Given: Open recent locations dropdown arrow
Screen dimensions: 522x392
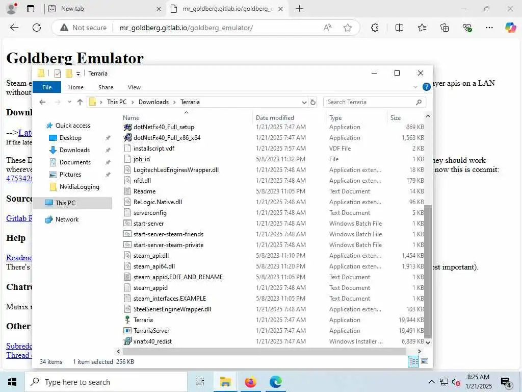Looking at the screenshot, I should [69, 102].
